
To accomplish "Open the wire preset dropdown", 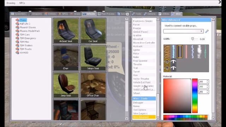I will pos(183,31).
